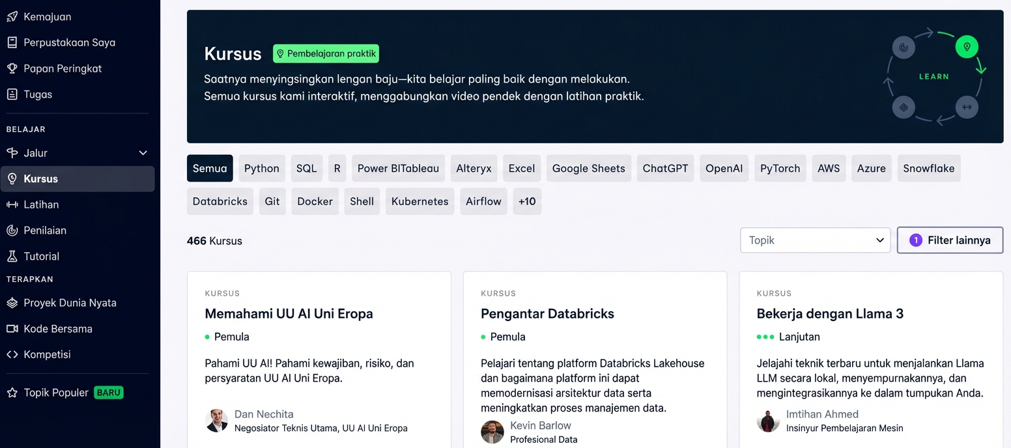Click the Perpustakaan Saya book icon
Viewport: 1011px width, 448px height.
[12, 42]
